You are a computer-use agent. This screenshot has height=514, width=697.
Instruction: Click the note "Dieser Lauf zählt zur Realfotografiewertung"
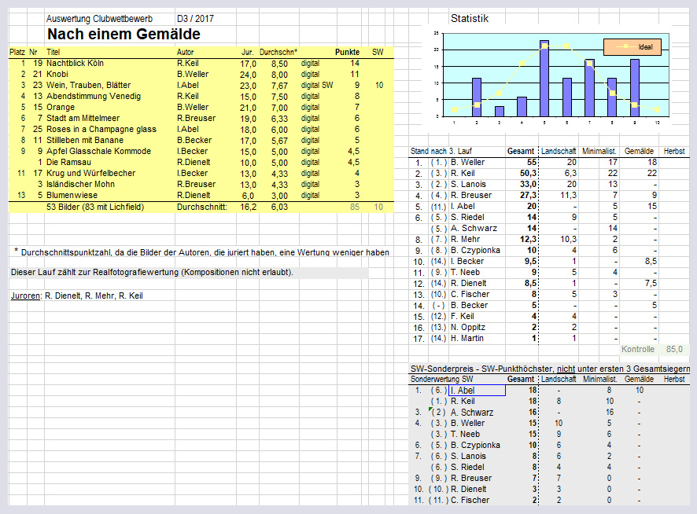point(152,273)
